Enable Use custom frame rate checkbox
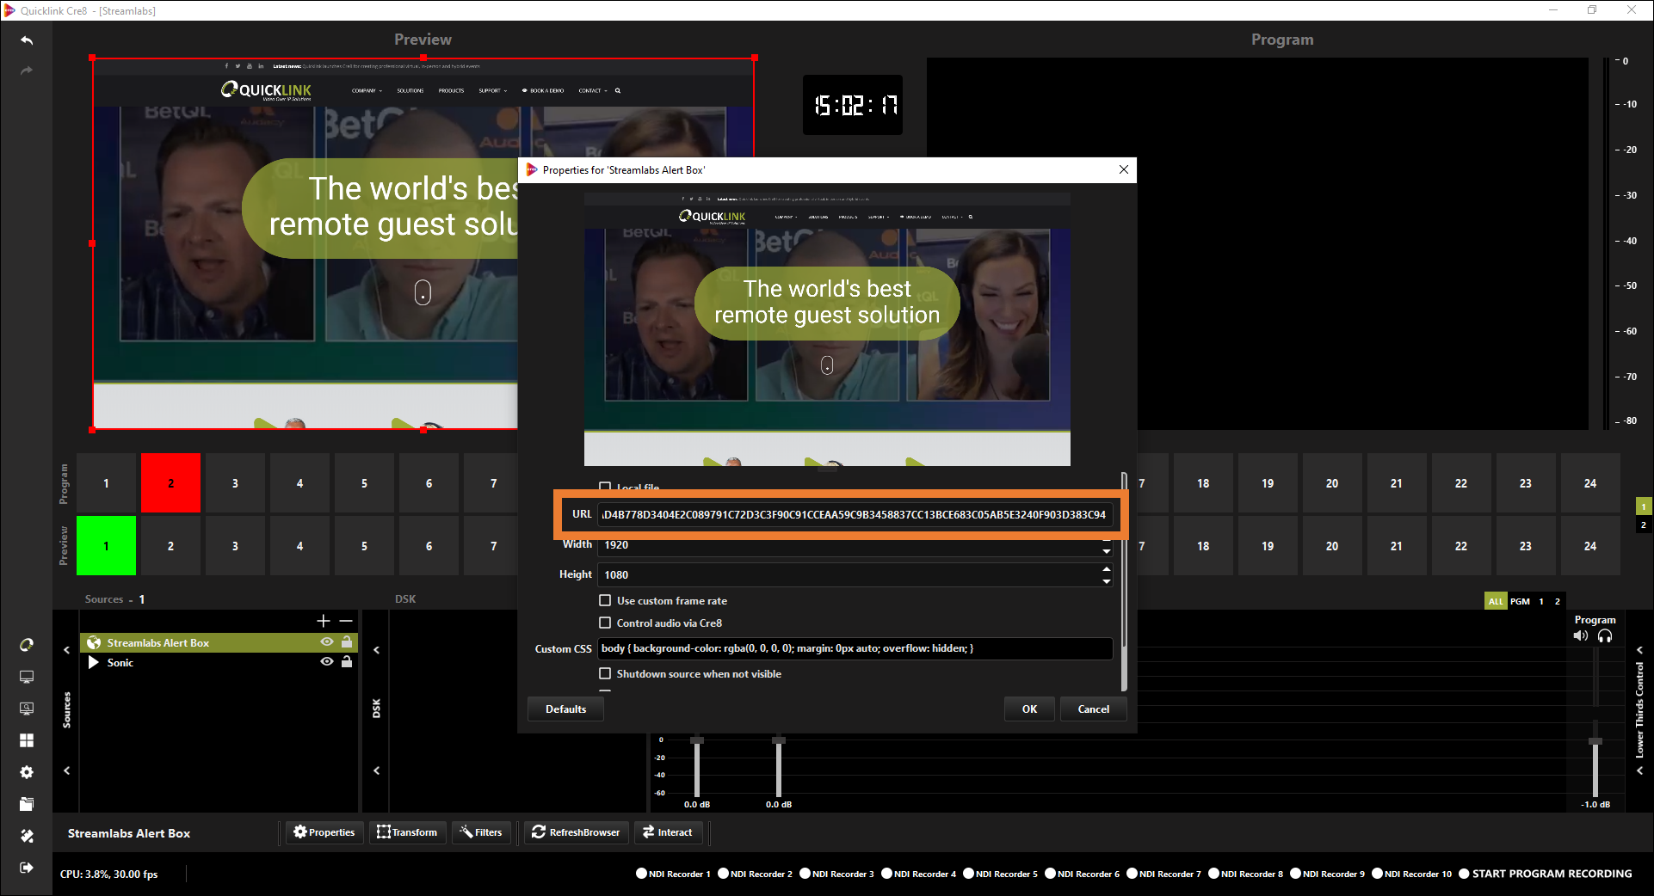1654x896 pixels. tap(605, 600)
